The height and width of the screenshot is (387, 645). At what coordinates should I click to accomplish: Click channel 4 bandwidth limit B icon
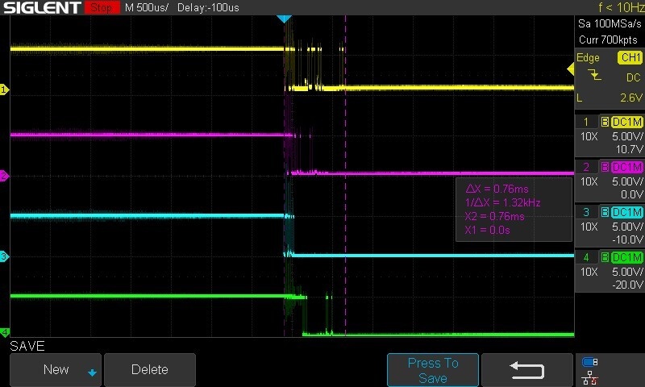pos(605,257)
